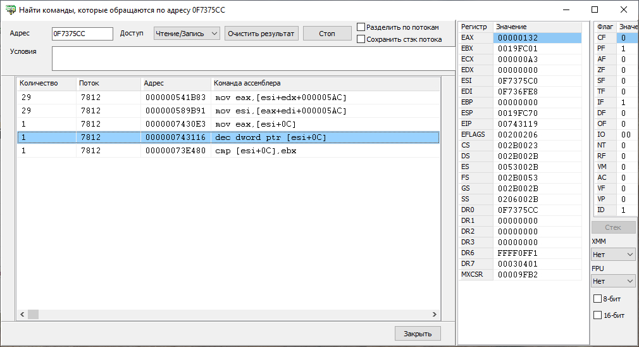Click ECX value 000000A3
The height and width of the screenshot is (347, 639).
[537, 59]
